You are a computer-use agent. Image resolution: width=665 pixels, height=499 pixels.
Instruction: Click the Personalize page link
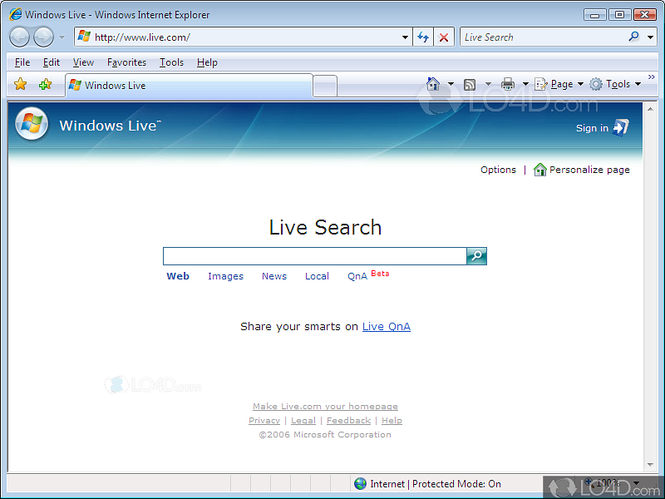click(589, 170)
